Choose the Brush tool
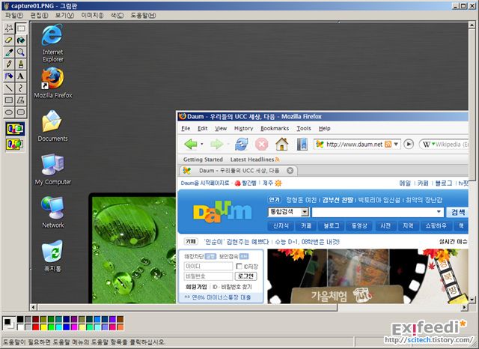Image resolution: width=479 pixels, height=349 pixels. pyautogui.click(x=21, y=64)
